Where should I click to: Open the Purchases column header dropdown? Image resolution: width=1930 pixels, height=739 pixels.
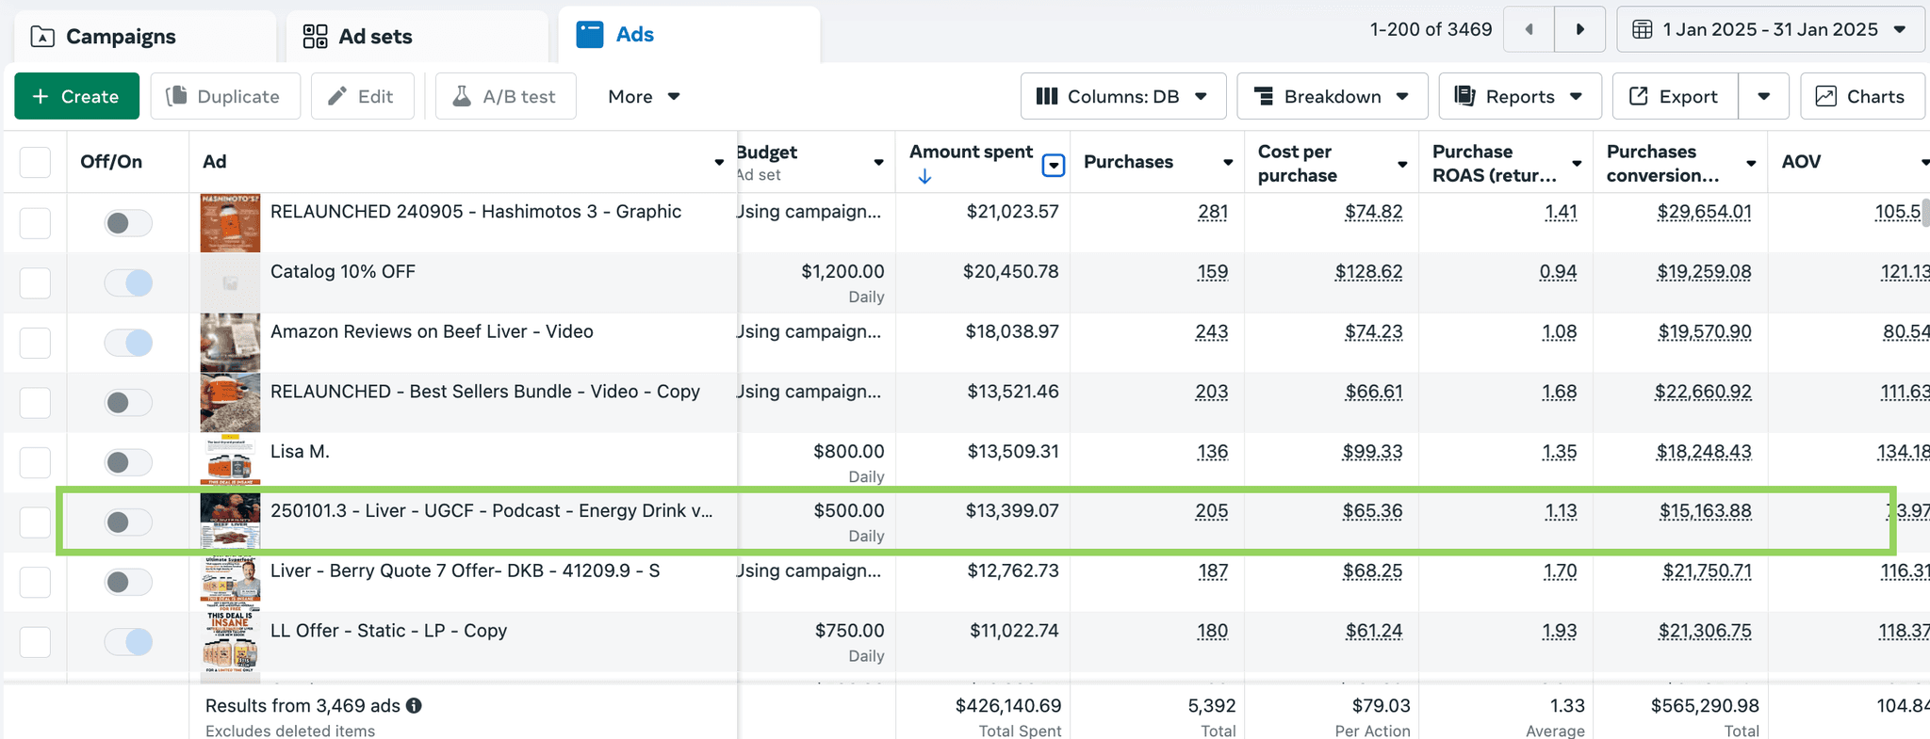[x=1228, y=163]
